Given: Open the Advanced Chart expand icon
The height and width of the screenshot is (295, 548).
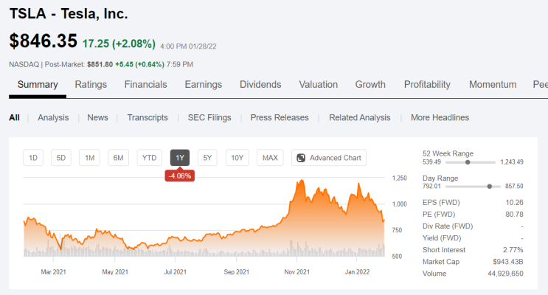Looking at the screenshot, I should [x=301, y=158].
